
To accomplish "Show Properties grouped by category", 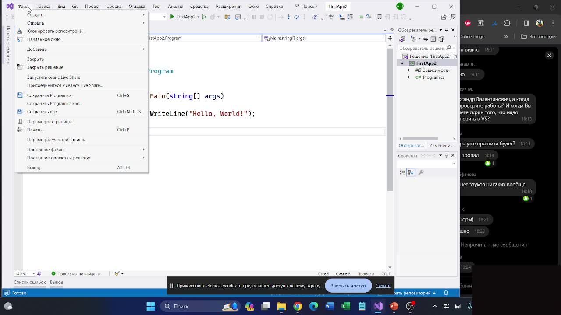I will click(402, 172).
